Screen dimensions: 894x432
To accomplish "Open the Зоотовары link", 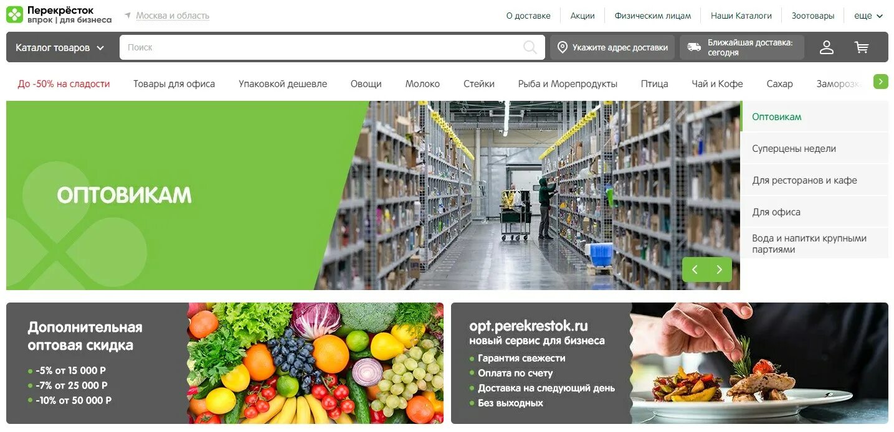I will [x=812, y=16].
